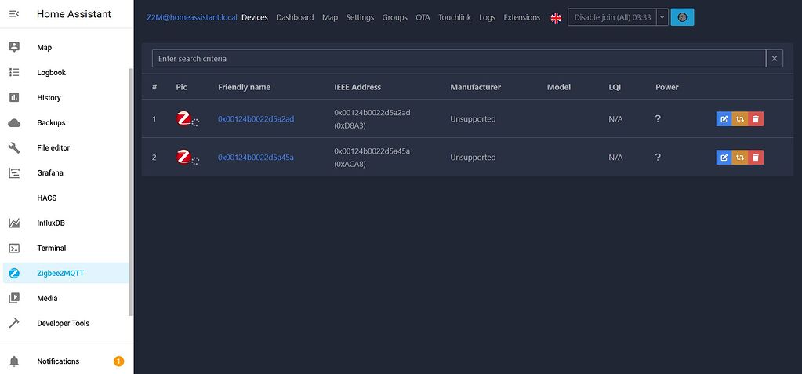Open device link 0x00124b0022d5a2ad
Image resolution: width=802 pixels, height=374 pixels.
coord(256,119)
